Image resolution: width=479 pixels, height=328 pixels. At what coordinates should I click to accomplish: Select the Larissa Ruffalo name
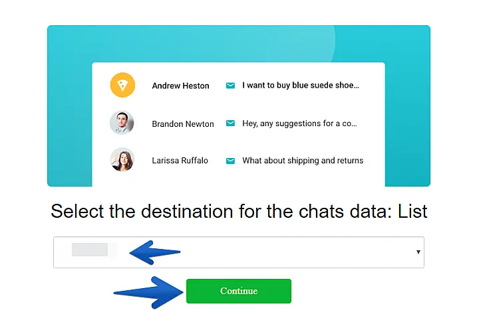point(180,161)
